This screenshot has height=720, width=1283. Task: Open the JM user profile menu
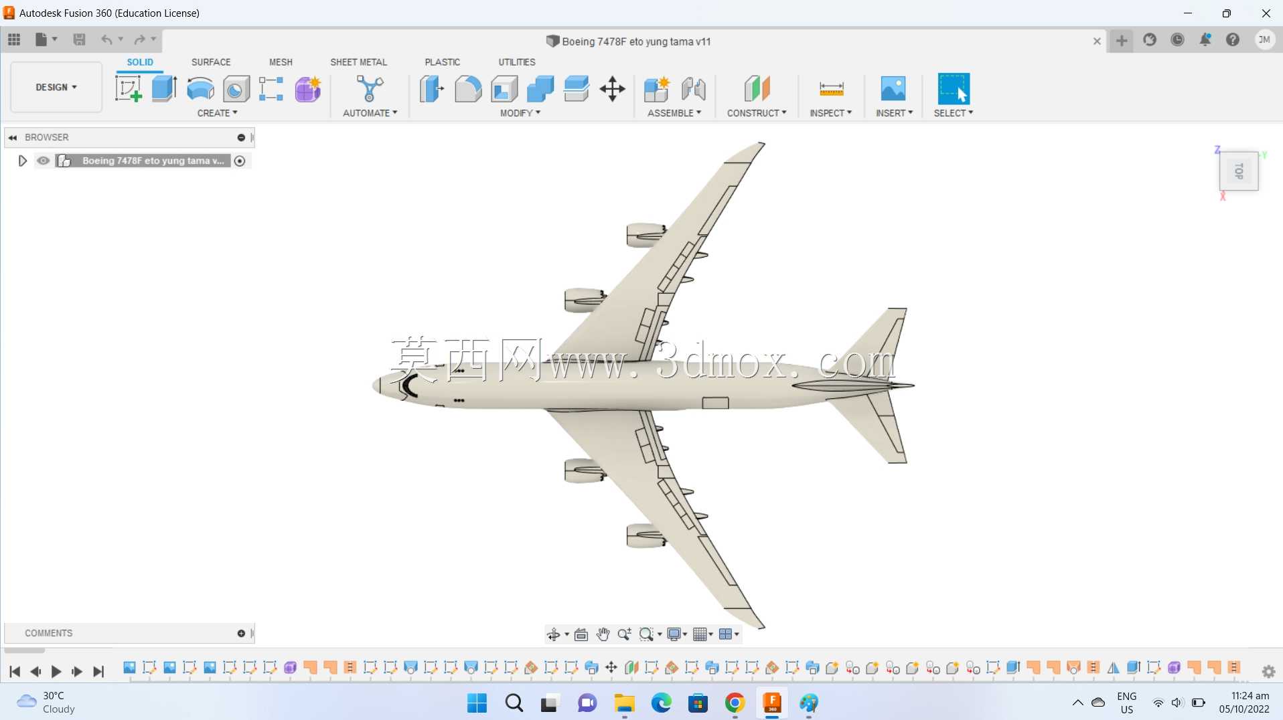[1264, 39]
